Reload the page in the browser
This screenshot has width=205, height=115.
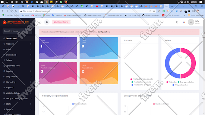11,11
